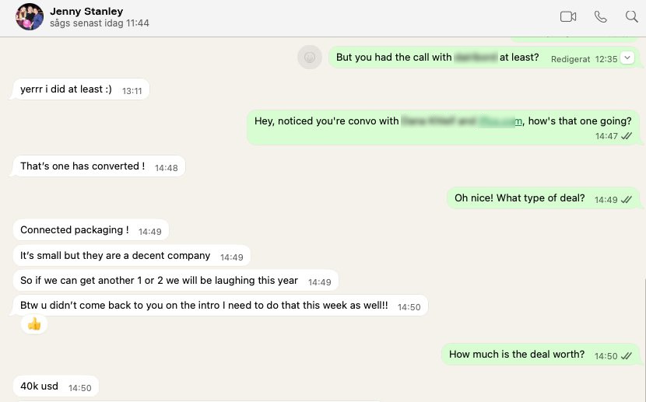
Task: Click the 'Btw u didn't come back' message
Action: click(204, 306)
